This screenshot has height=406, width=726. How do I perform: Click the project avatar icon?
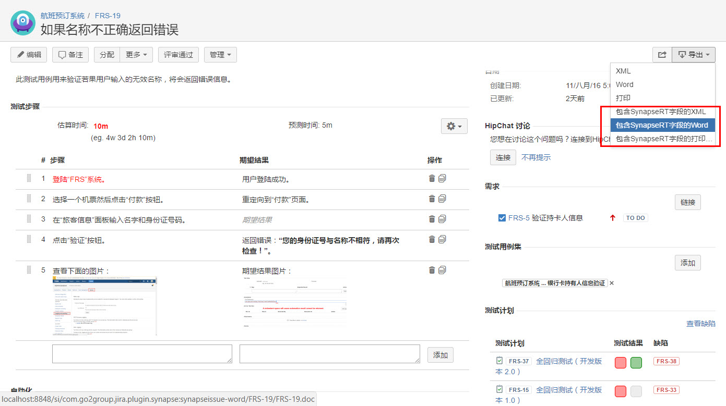pos(22,22)
